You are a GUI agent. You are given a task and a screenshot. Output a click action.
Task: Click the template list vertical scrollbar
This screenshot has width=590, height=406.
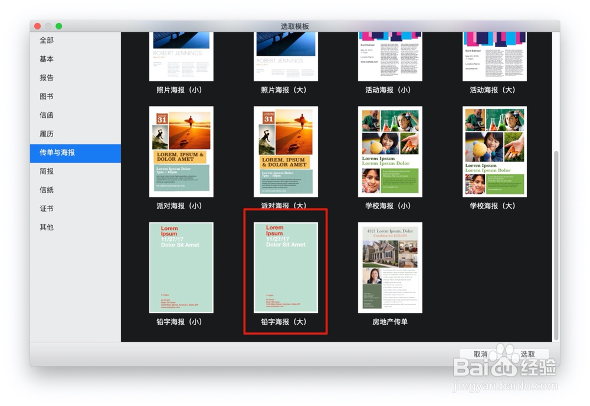[556, 245]
